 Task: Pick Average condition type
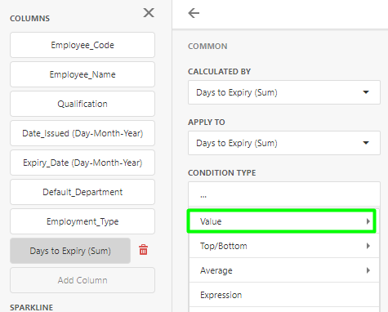coord(284,270)
